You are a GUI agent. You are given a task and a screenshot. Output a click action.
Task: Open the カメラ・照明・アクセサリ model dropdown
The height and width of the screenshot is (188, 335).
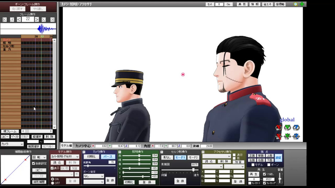(x=65, y=156)
